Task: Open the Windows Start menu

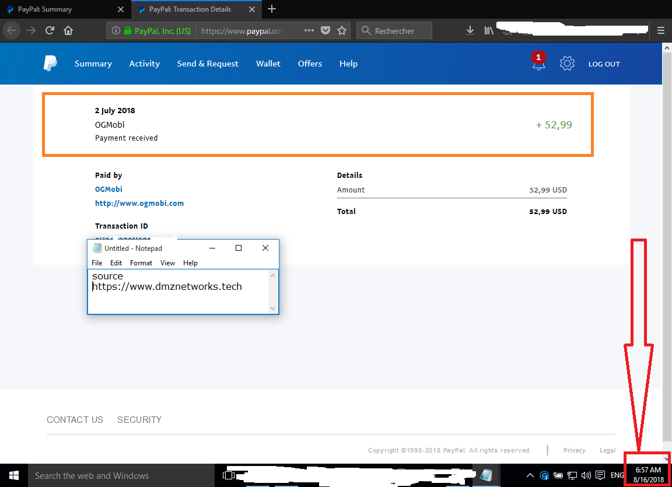Action: (x=14, y=475)
